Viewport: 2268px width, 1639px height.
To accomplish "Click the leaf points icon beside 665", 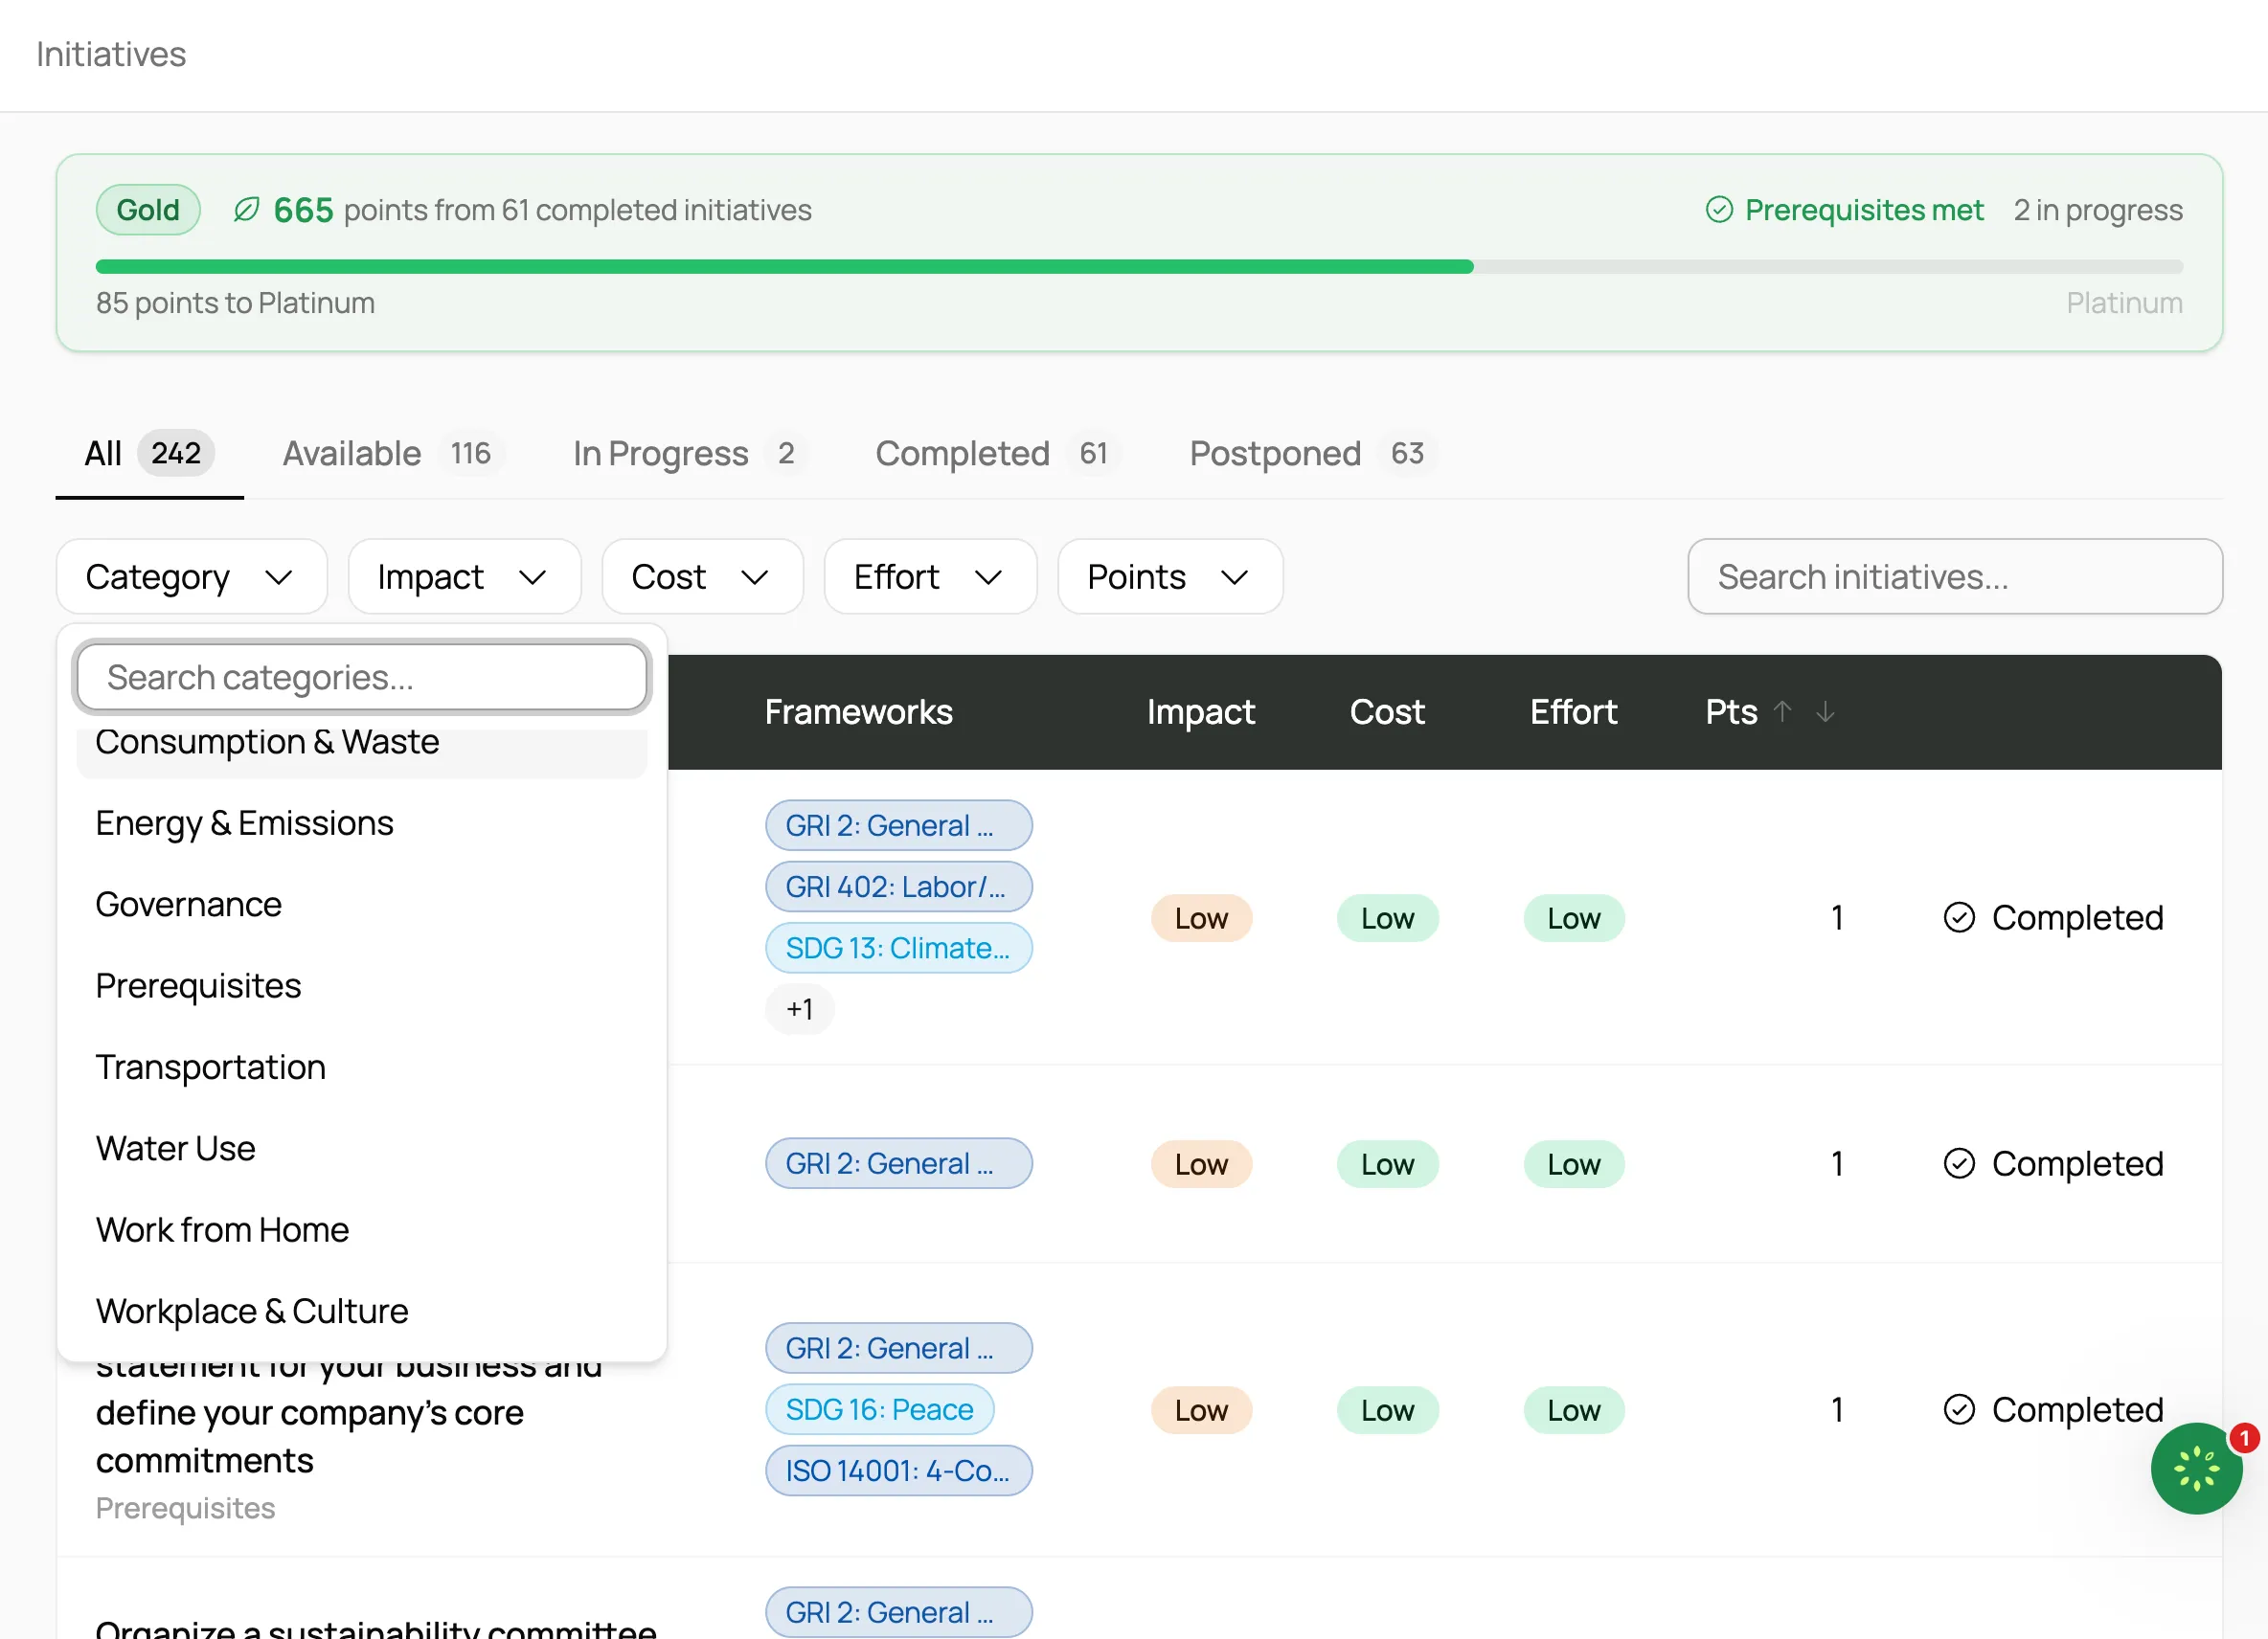I will click(246, 210).
